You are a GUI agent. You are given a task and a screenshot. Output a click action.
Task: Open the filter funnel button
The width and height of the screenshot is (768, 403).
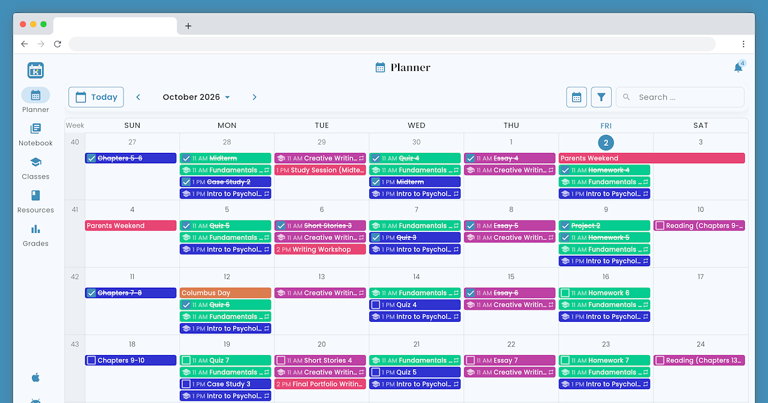601,97
